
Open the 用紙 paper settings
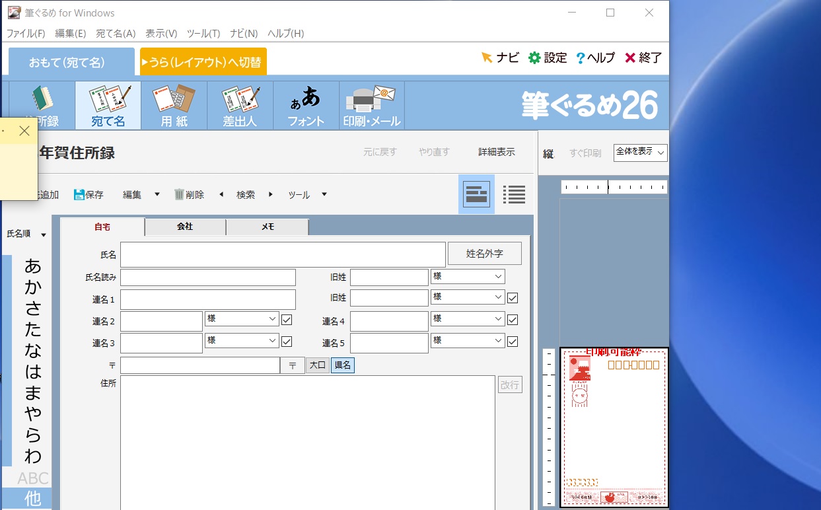click(x=174, y=106)
